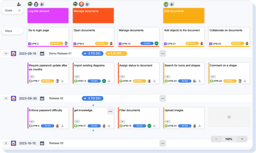Add a person to Log into account goal

coord(42,4)
